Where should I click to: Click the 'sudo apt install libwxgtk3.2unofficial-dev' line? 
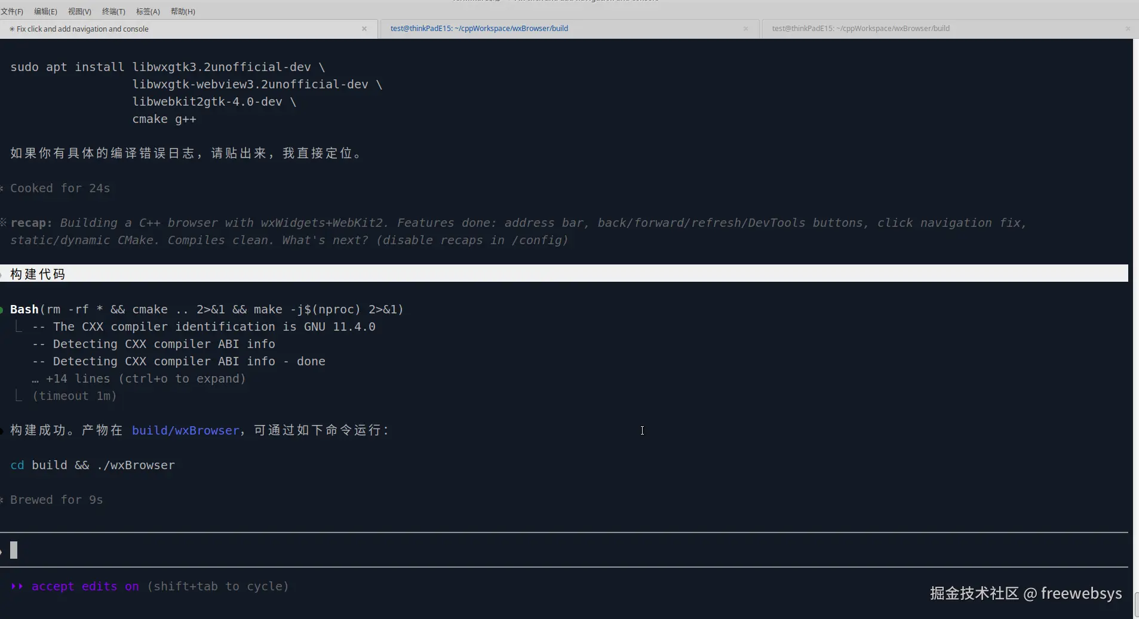pos(168,67)
